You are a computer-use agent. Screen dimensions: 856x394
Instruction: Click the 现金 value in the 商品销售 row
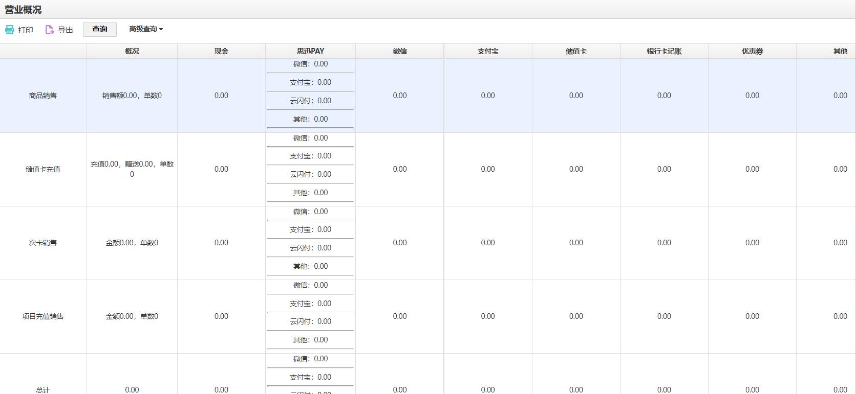(x=221, y=96)
